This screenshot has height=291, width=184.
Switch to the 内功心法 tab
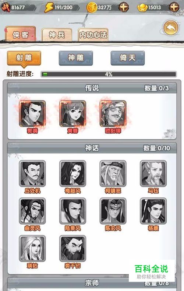tap(93, 35)
